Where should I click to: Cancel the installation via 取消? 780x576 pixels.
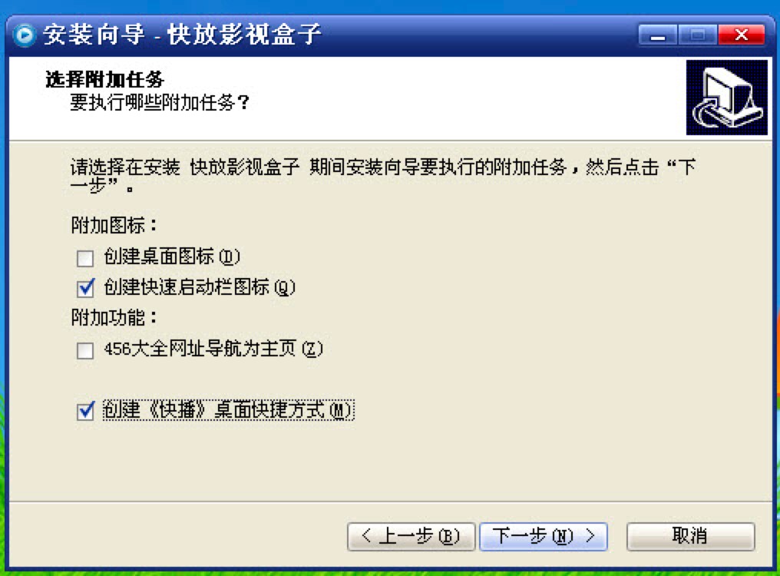coord(690,536)
